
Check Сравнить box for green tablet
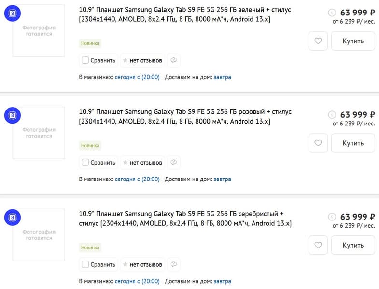(85, 60)
